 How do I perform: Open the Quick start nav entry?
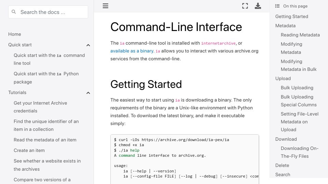[20, 45]
